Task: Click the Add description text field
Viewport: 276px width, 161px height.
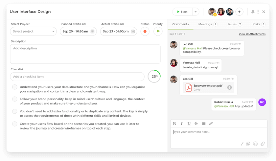Action: (x=85, y=54)
